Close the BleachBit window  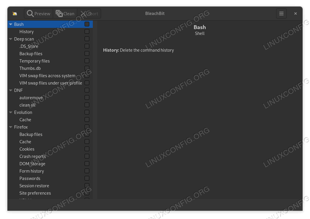click(x=295, y=14)
